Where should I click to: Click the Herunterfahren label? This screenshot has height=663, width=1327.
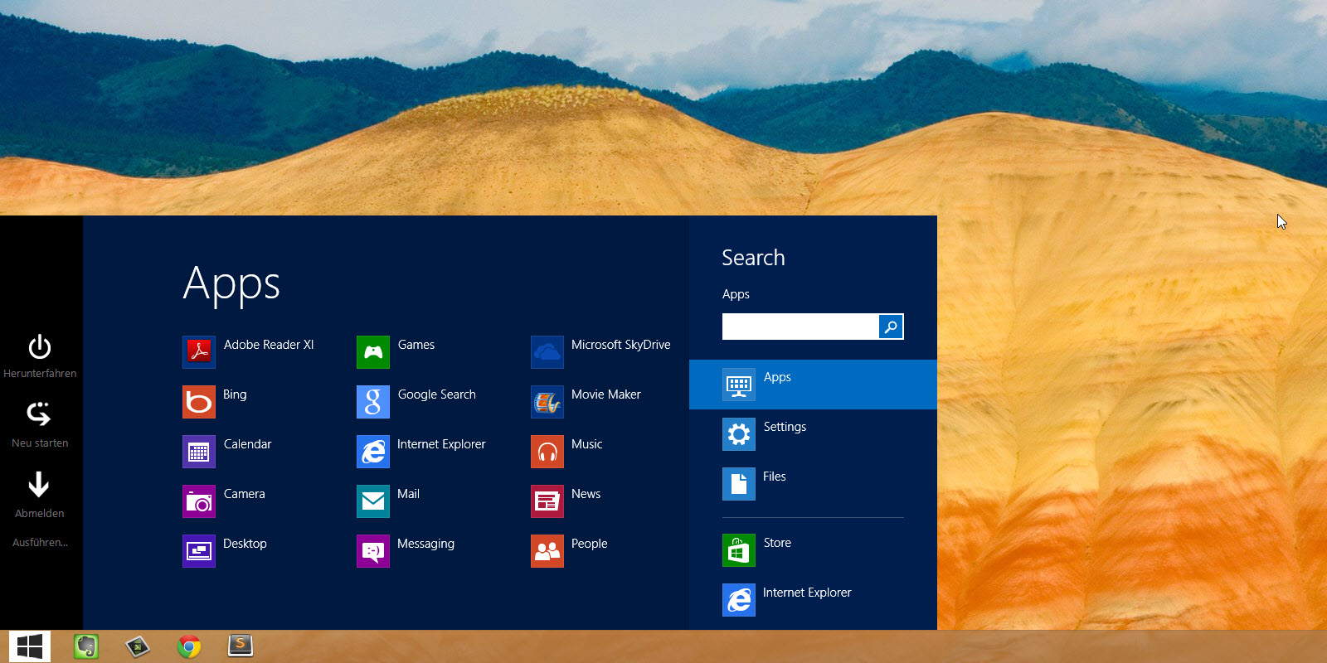coord(40,374)
